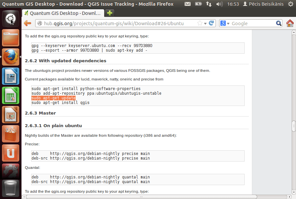Open Ubuntu Software Center launcher icon

click(11, 134)
